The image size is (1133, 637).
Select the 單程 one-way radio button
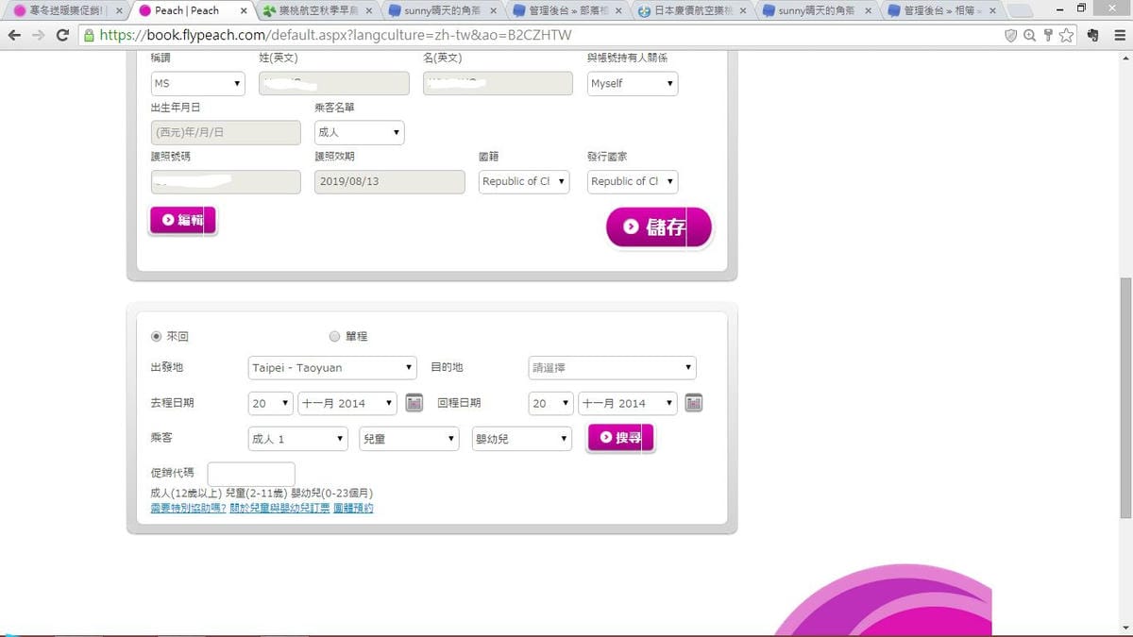[x=334, y=336]
